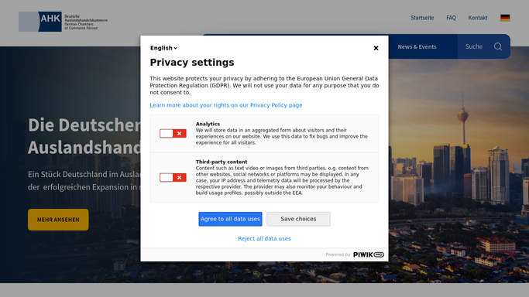529x297 pixels.
Task: Click the search magnifier icon
Action: point(498,46)
